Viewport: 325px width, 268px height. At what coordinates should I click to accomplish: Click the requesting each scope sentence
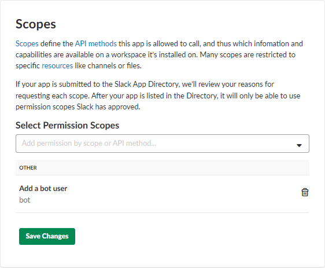(x=53, y=96)
